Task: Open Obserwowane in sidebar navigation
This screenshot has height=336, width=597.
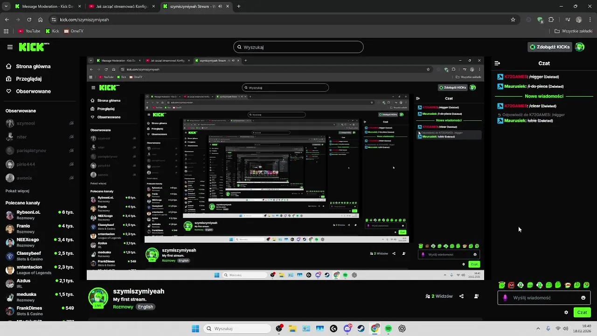Action: tap(28, 91)
